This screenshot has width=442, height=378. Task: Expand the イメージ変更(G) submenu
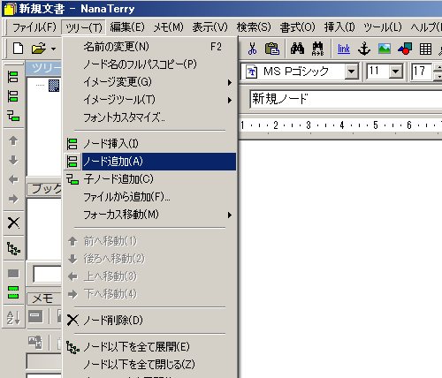click(149, 82)
